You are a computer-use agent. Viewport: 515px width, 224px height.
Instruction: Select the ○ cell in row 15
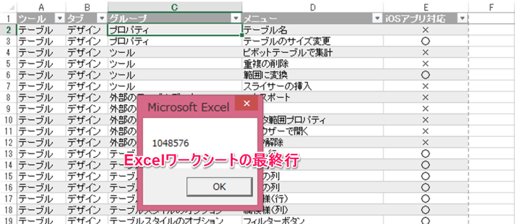coord(425,176)
